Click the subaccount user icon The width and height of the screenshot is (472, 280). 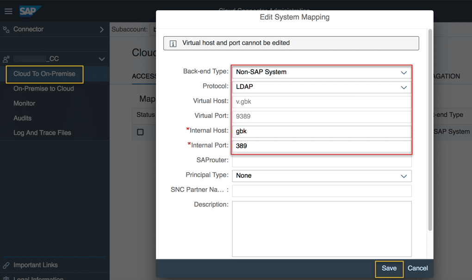(x=6, y=59)
